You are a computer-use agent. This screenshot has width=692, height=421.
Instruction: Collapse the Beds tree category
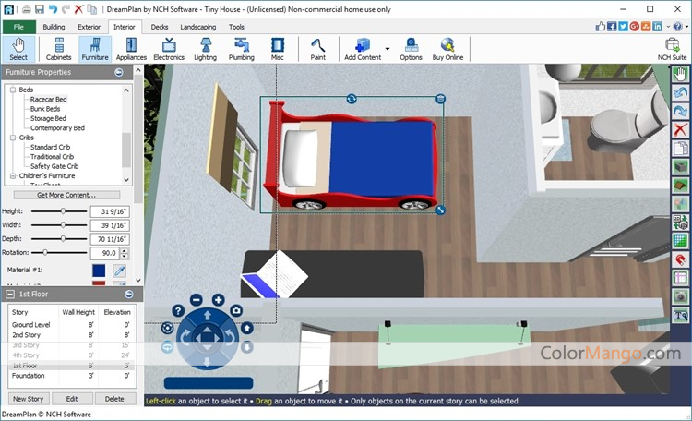(13, 90)
